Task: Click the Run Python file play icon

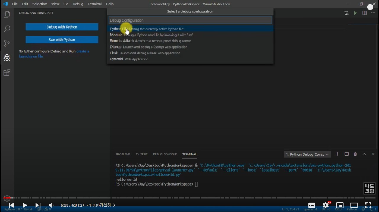Action: click(x=355, y=13)
